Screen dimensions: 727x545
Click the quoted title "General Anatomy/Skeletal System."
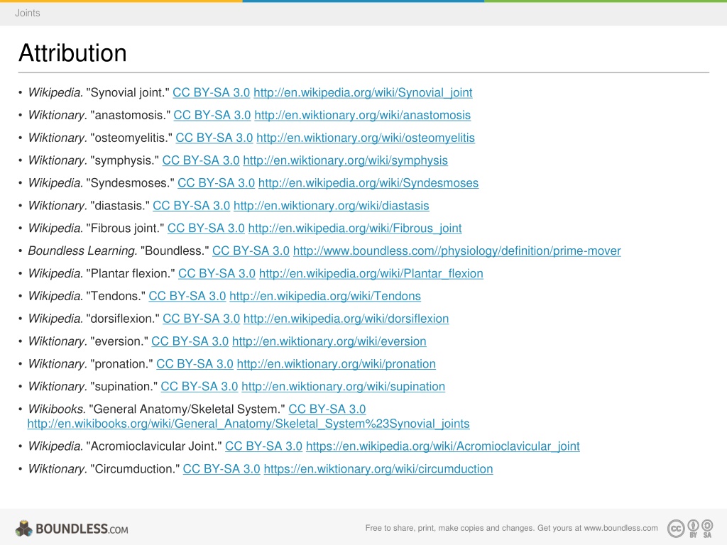(x=187, y=409)
